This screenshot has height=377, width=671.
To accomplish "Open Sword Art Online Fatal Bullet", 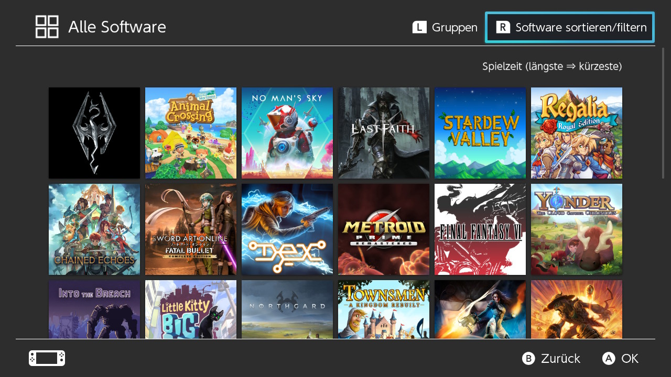I will pos(191,229).
